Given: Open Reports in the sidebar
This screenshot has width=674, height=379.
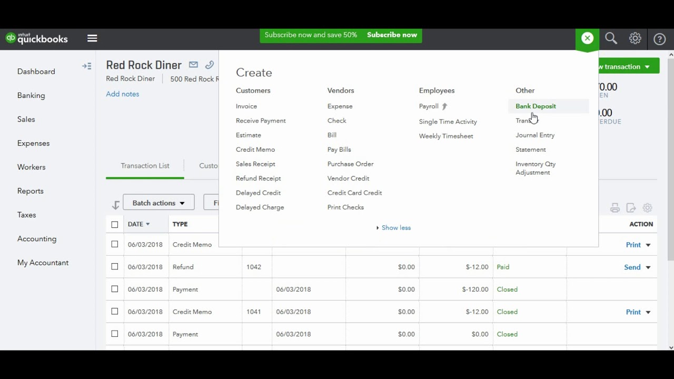Looking at the screenshot, I should [30, 191].
